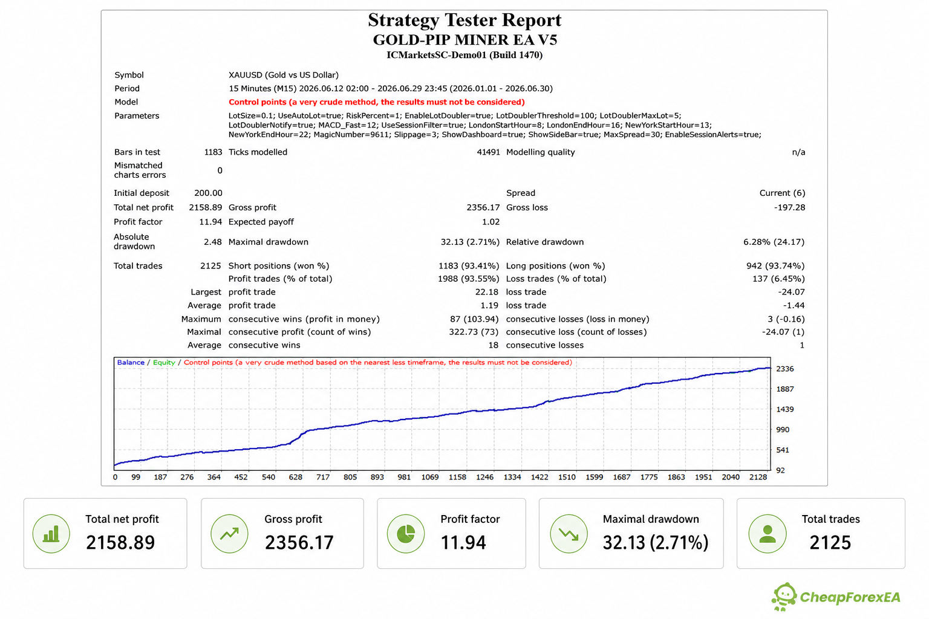The width and height of the screenshot is (929, 619).
Task: Click the Profit trades value 1988 (93.55%)
Action: (x=469, y=279)
